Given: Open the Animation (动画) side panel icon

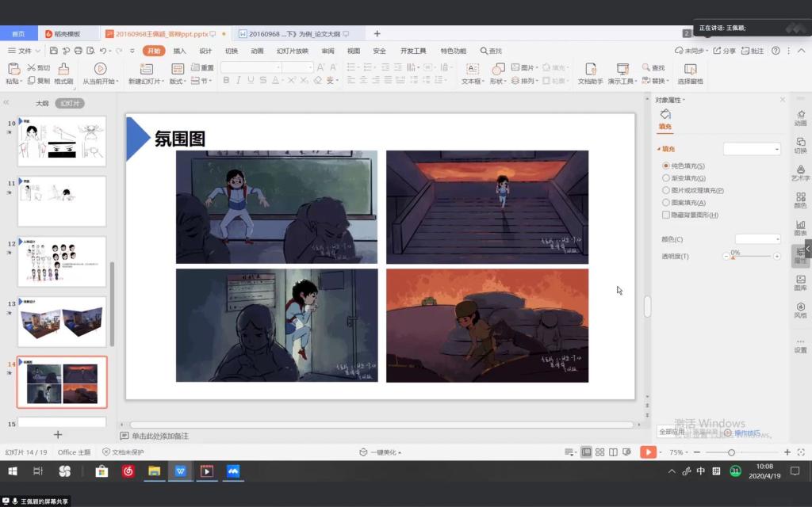Looking at the screenshot, I should click(800, 116).
